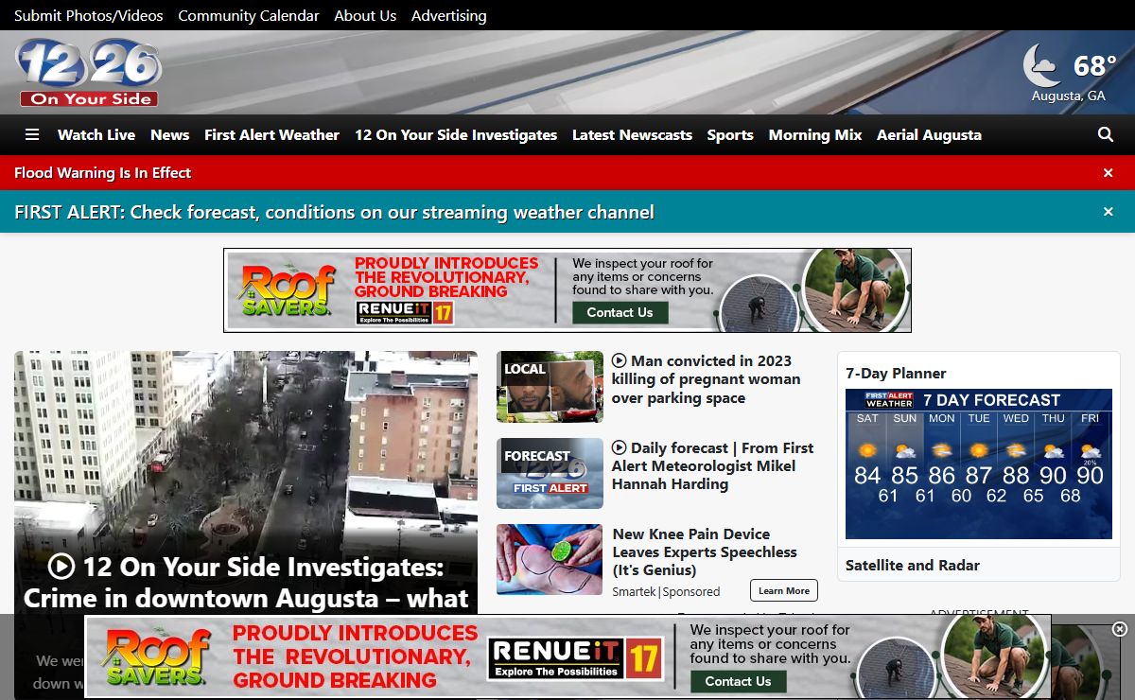The width and height of the screenshot is (1135, 700).
Task: Click the 12 26 On Your Side logo
Action: 89,73
